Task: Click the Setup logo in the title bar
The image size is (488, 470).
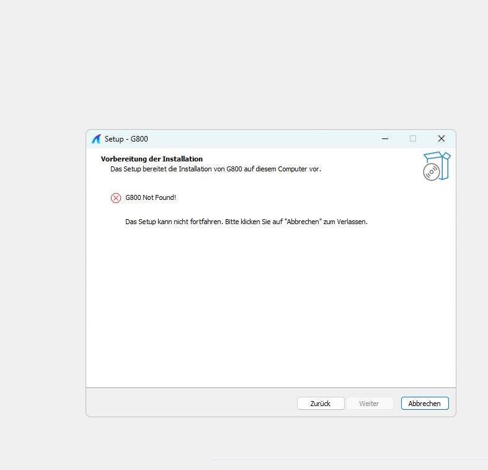Action: (x=96, y=139)
